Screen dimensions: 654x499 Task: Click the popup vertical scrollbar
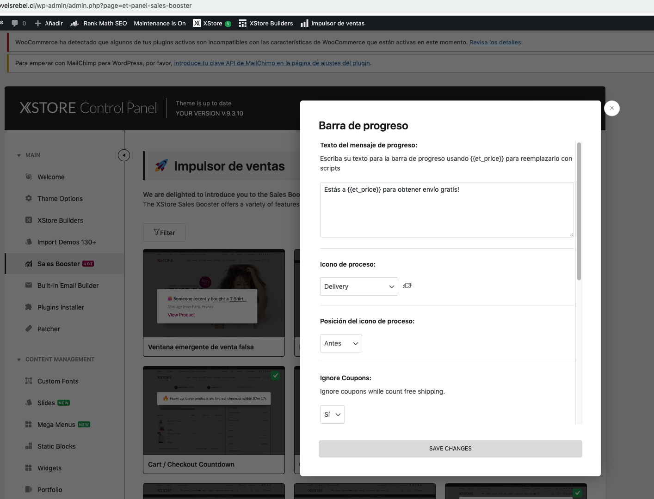coord(579,211)
